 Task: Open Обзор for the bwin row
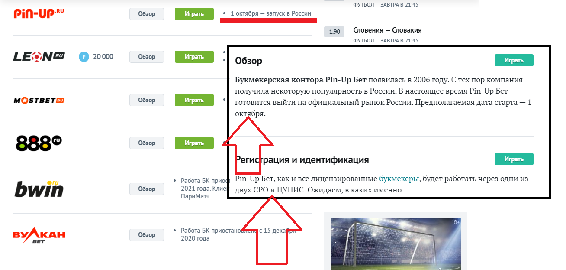(x=147, y=189)
